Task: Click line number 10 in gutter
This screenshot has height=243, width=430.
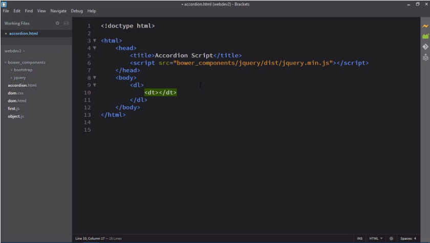Action: point(87,92)
